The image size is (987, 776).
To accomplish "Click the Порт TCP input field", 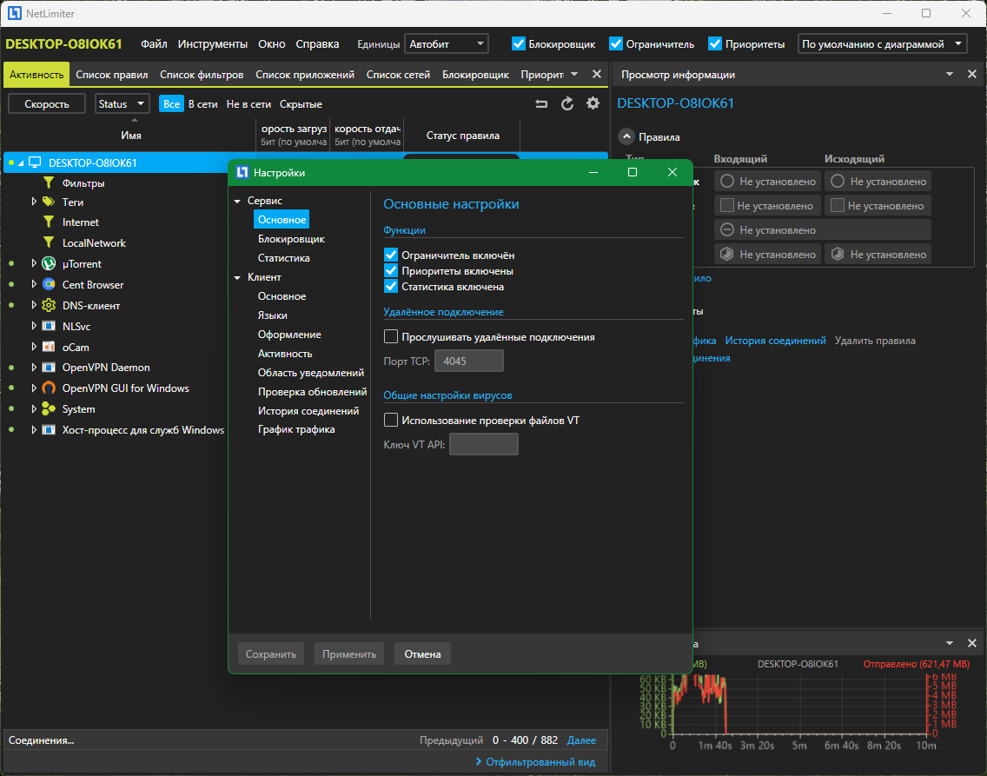I will click(468, 361).
